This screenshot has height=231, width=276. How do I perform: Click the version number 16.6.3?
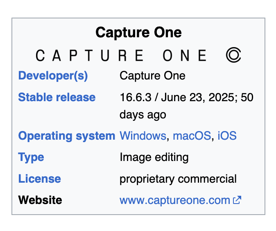[136, 97]
